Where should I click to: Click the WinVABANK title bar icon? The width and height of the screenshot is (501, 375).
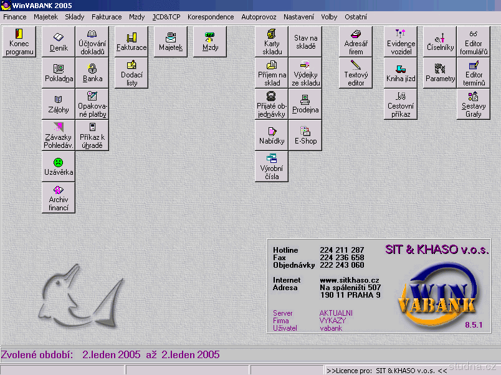[6, 6]
